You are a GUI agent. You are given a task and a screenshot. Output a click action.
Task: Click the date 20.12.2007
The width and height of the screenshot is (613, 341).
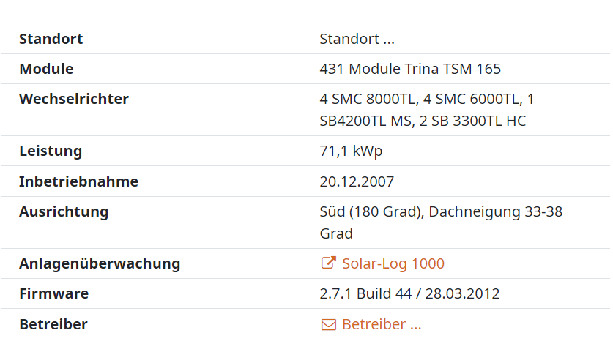pos(357,181)
